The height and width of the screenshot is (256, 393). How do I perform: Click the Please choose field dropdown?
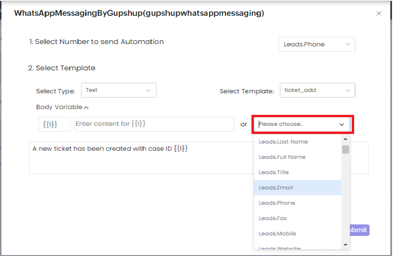[302, 124]
